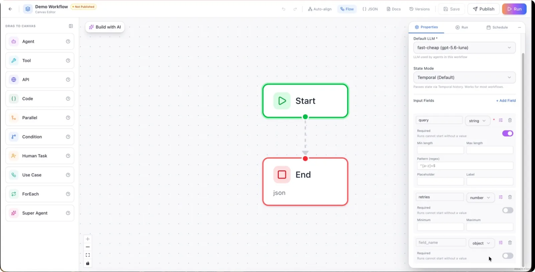Image resolution: width=535 pixels, height=272 pixels.
Task: Open the Versions view
Action: coord(420,9)
